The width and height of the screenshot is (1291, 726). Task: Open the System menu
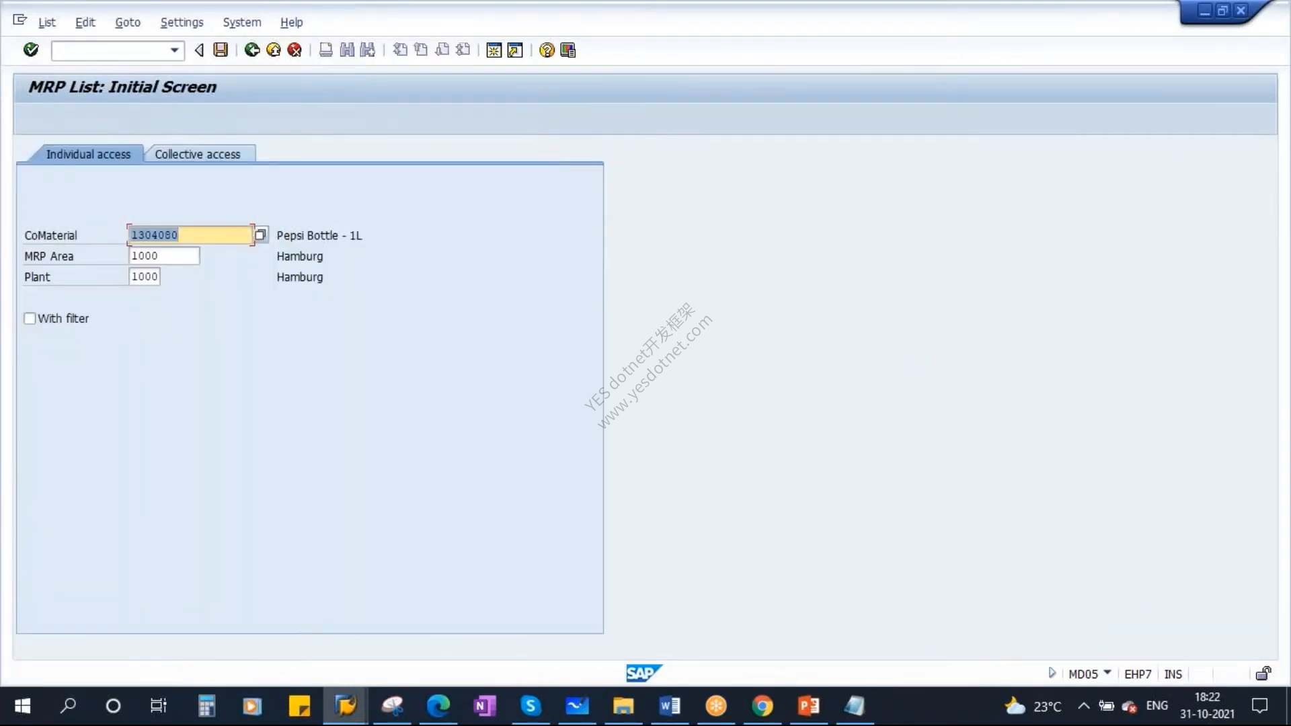242,22
